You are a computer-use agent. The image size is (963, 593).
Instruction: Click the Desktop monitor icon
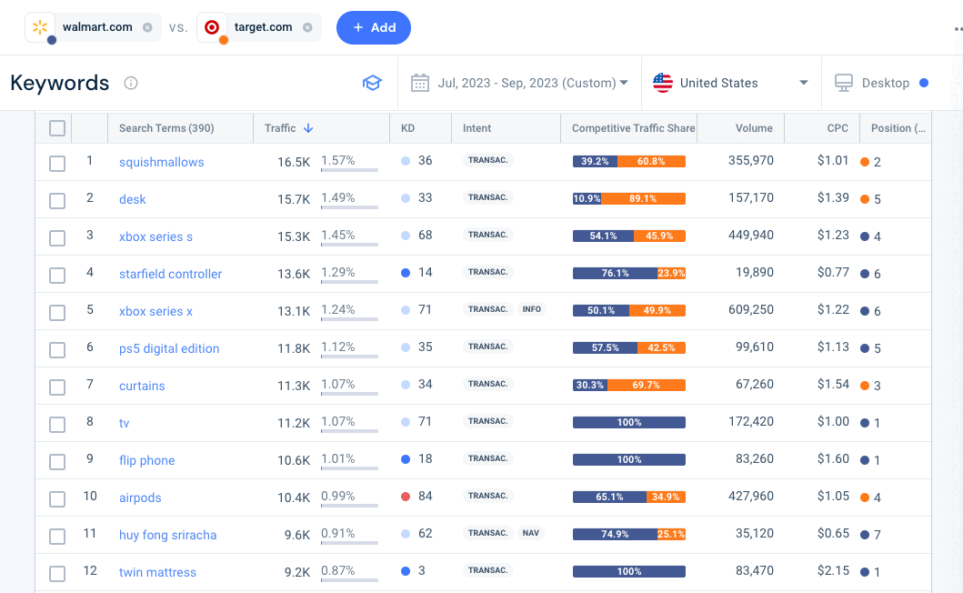(844, 83)
